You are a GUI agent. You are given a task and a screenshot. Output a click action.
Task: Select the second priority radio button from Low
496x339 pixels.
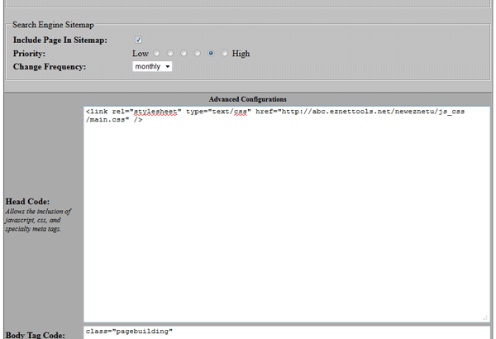[170, 53]
